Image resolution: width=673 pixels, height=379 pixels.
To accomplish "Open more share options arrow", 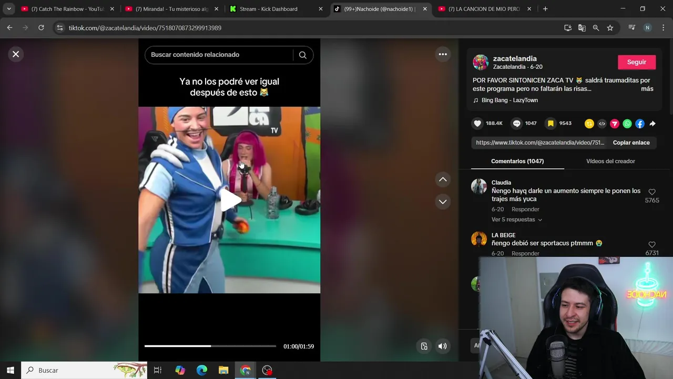I will click(x=652, y=124).
